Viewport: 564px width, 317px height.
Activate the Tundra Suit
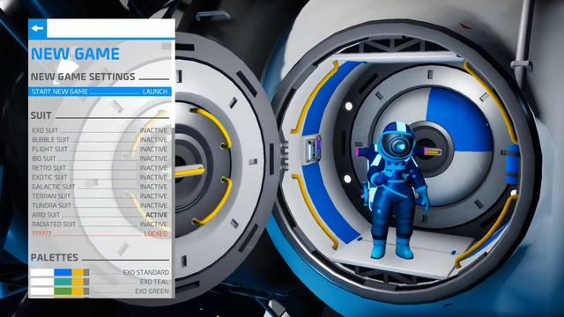100,205
